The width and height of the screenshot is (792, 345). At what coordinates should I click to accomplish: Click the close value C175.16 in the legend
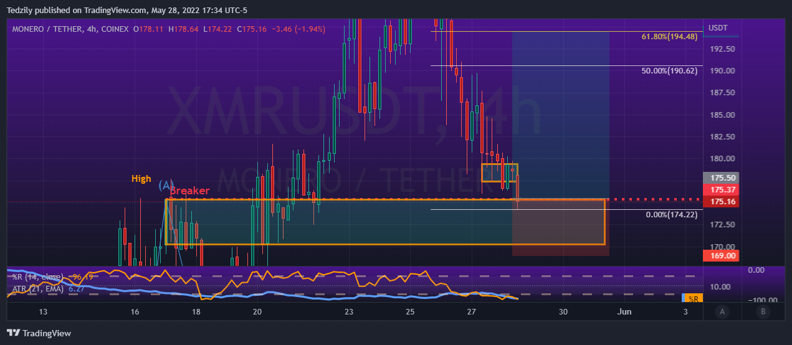pyautogui.click(x=252, y=29)
